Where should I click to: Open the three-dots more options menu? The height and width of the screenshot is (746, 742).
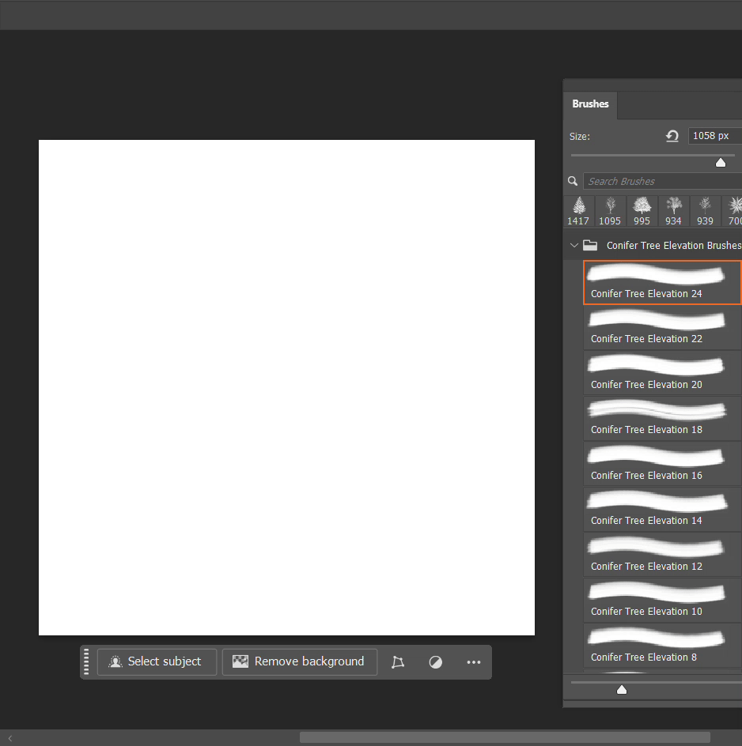click(x=474, y=662)
